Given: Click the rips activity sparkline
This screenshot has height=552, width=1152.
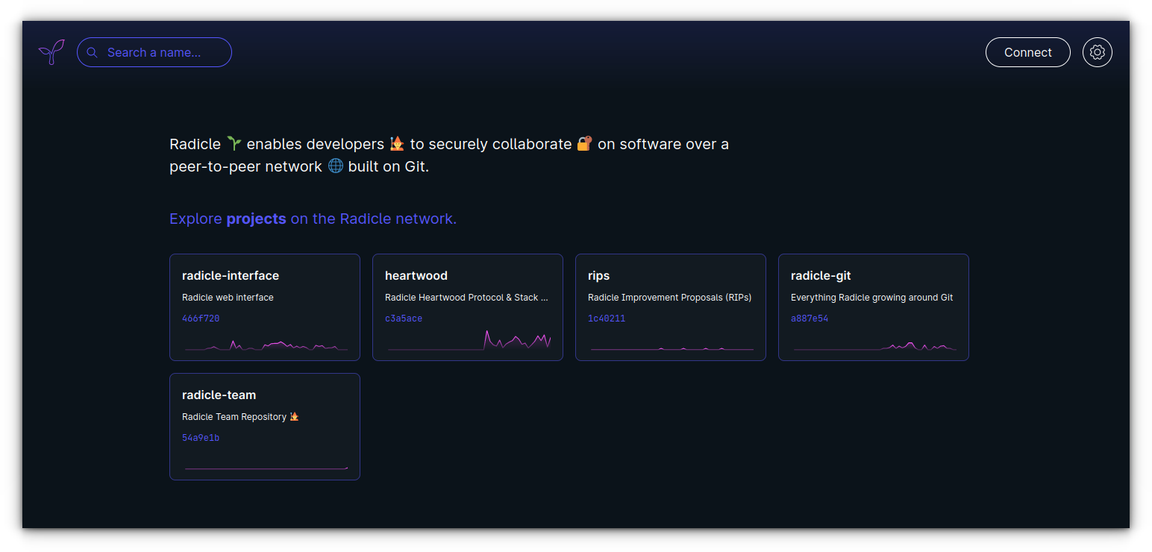Looking at the screenshot, I should [672, 348].
